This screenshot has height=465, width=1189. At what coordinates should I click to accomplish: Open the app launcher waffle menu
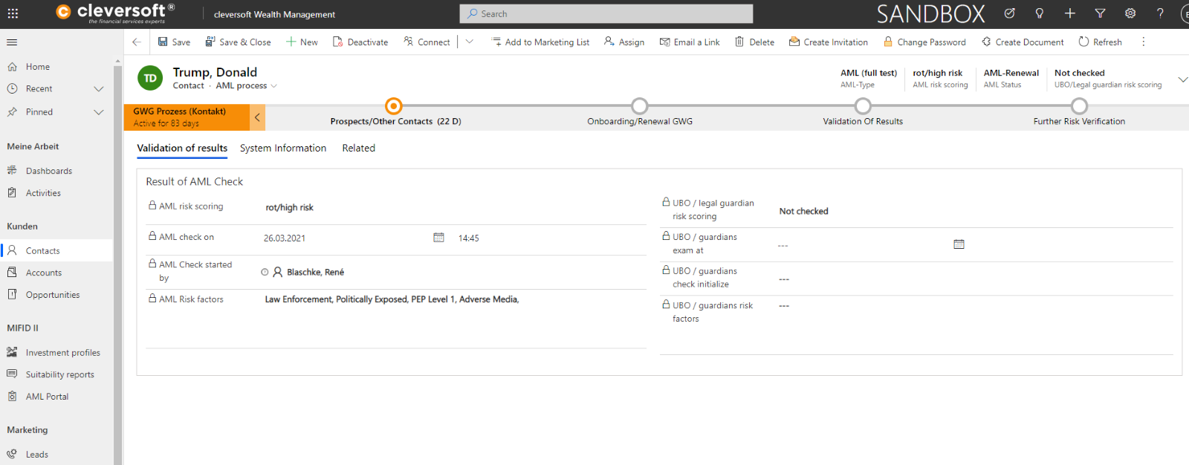(x=13, y=13)
